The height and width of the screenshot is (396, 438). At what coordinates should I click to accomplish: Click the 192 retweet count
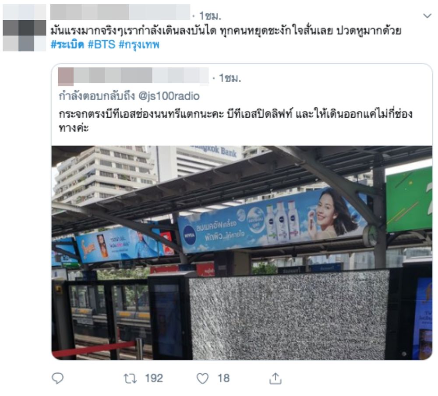154,378
